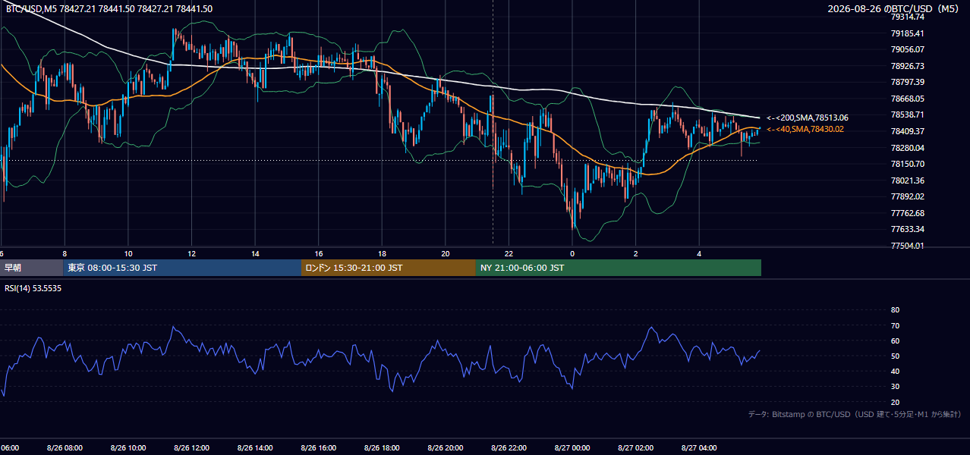Image resolution: width=970 pixels, height=455 pixels.
Task: Click the 78150.70 price axis value
Action: (x=908, y=164)
